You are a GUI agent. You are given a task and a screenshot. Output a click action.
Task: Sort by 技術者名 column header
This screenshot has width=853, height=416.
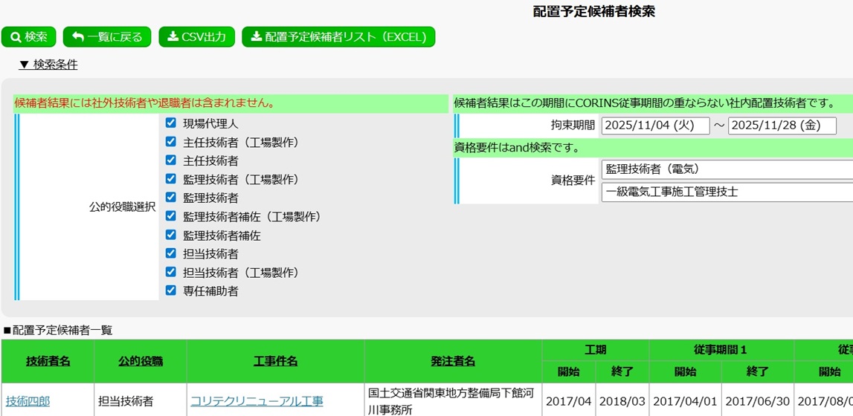(x=48, y=361)
